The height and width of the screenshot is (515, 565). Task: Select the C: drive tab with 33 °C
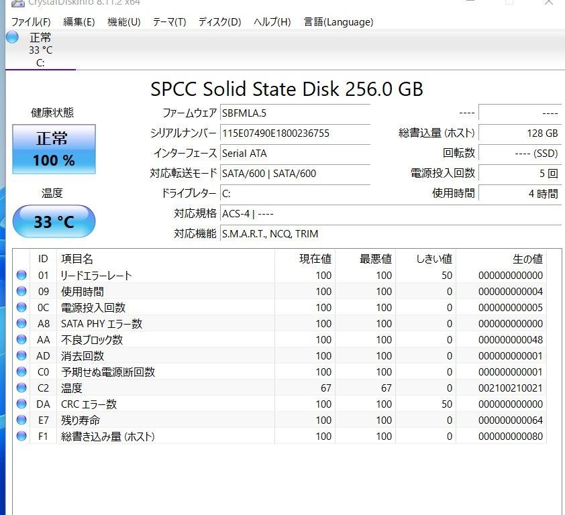(40, 50)
